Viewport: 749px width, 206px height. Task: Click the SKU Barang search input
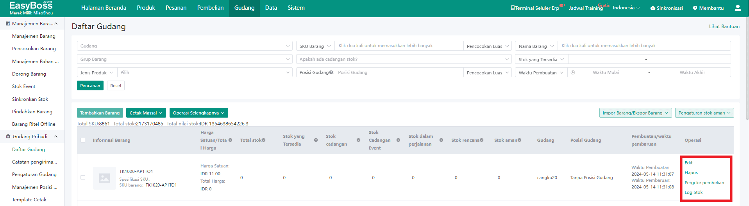click(399, 46)
